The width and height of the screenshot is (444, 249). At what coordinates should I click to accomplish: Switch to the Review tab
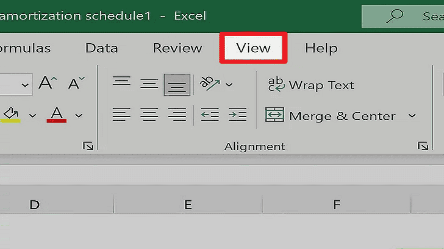177,48
